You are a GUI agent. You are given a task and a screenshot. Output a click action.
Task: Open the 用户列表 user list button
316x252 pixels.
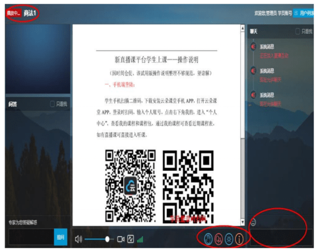[x=303, y=13]
